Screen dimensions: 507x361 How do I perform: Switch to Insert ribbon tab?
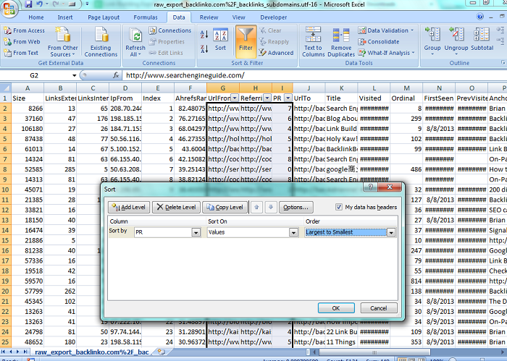click(x=65, y=17)
